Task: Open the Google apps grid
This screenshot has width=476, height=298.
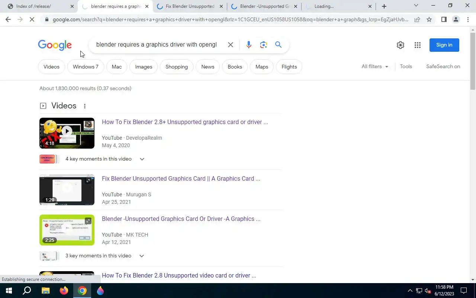Action: 418,45
